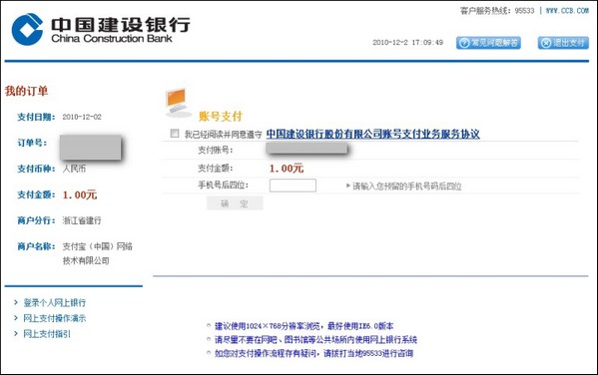Screen dimensions: 598x375
Task: Click the 请拨打当地95533进行咨询 notice
Action: coord(313,353)
